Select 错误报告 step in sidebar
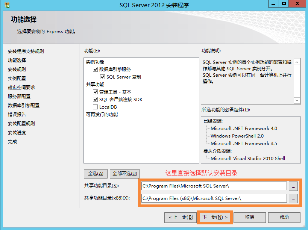 point(17,115)
